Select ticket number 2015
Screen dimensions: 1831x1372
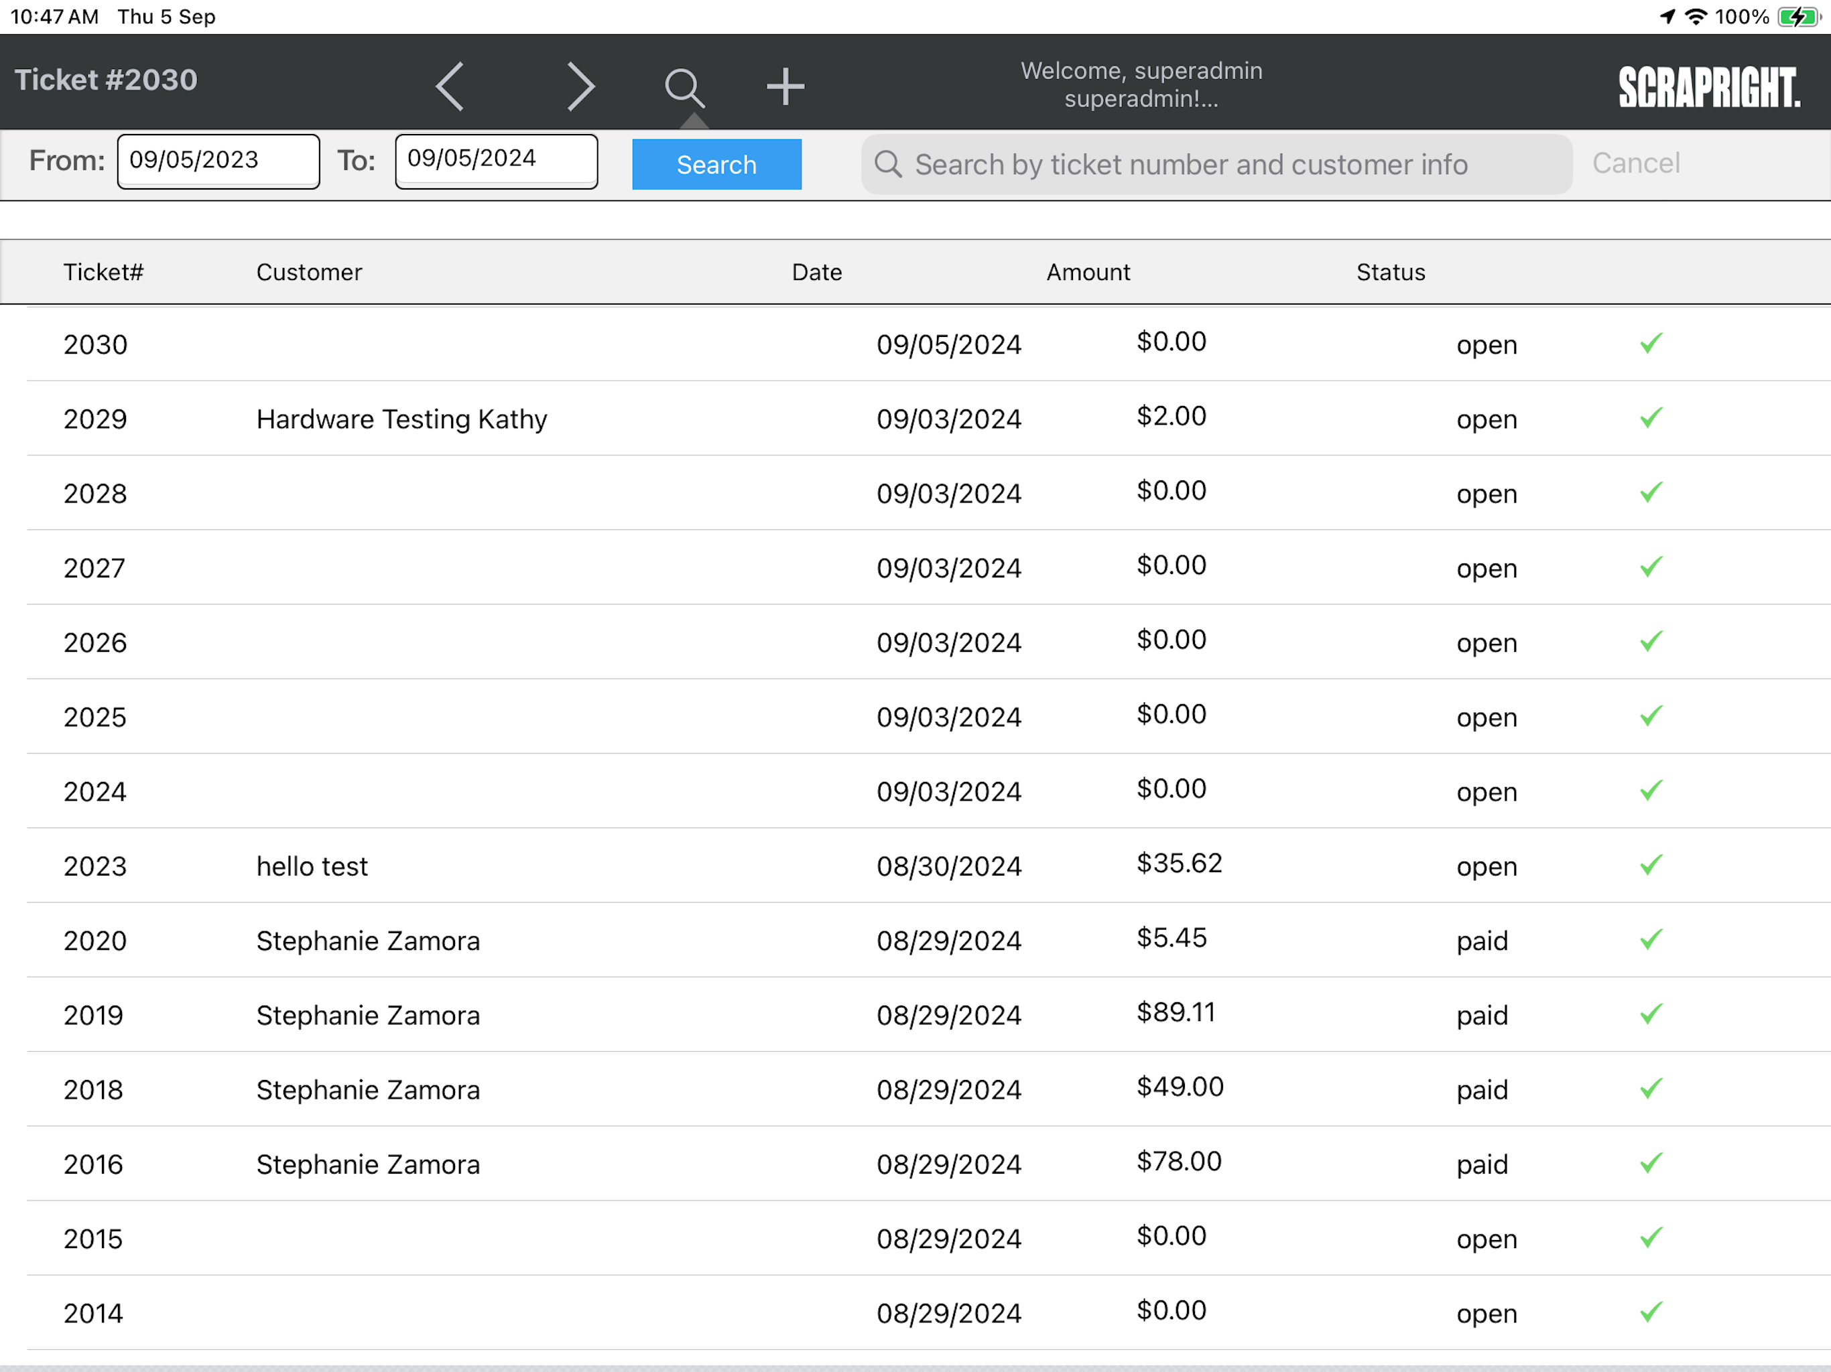click(x=94, y=1239)
